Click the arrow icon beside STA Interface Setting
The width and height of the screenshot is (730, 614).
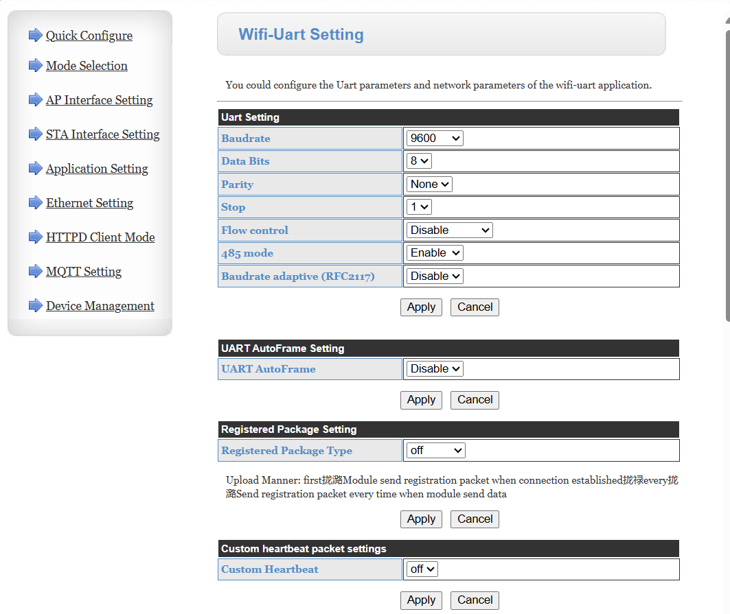[36, 134]
